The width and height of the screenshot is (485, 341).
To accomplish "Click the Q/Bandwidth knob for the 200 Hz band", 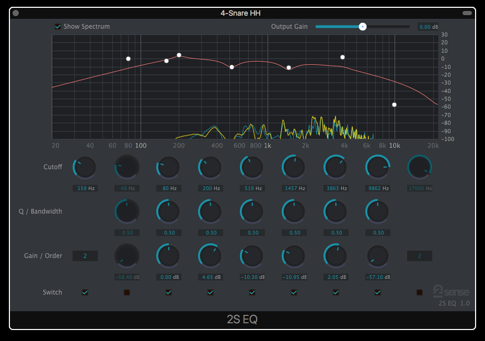I will click(210, 211).
